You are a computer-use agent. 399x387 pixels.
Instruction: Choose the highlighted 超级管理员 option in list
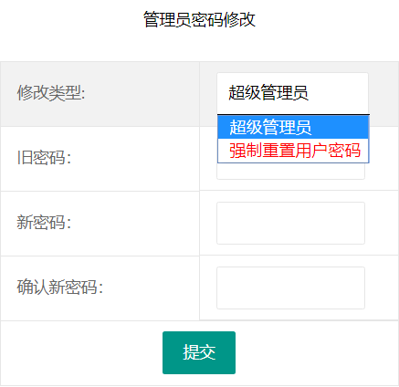[x=293, y=127]
